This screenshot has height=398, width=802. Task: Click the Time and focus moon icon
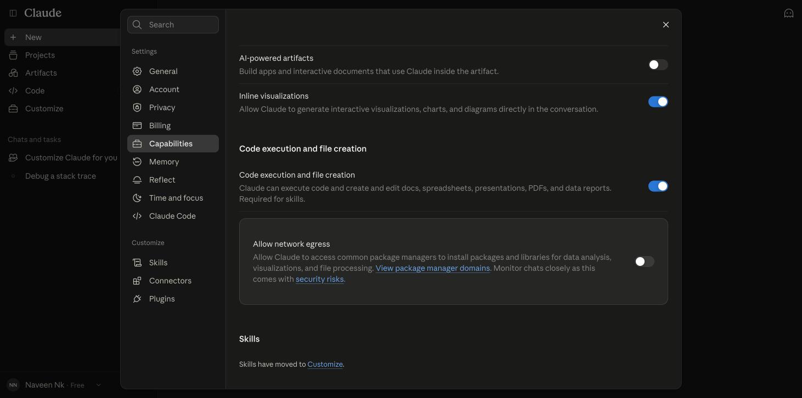(137, 198)
